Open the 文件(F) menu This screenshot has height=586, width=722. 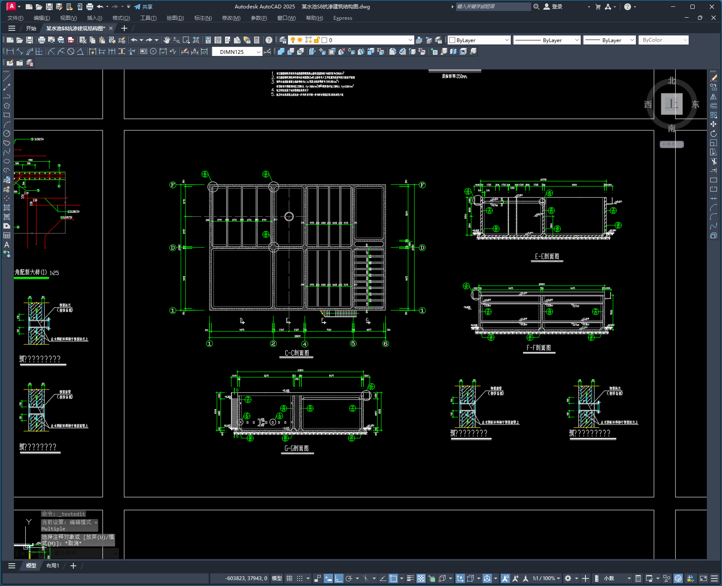point(16,18)
